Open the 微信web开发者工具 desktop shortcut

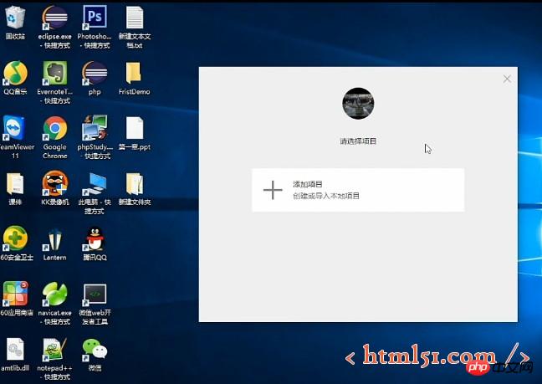point(94,294)
